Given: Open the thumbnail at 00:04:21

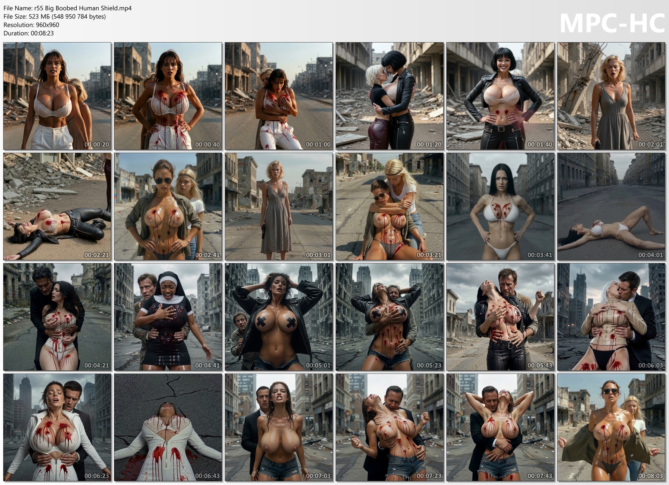Looking at the screenshot, I should click(57, 317).
